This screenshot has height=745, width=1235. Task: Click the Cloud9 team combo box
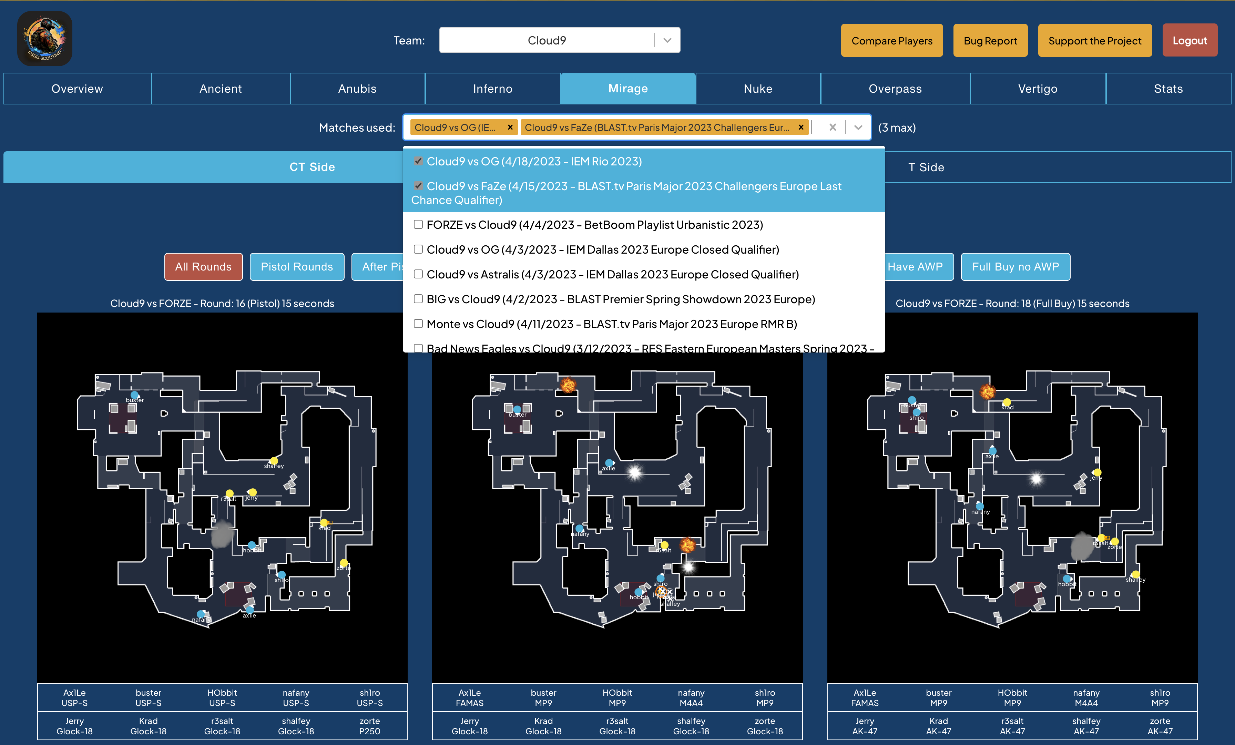559,40
